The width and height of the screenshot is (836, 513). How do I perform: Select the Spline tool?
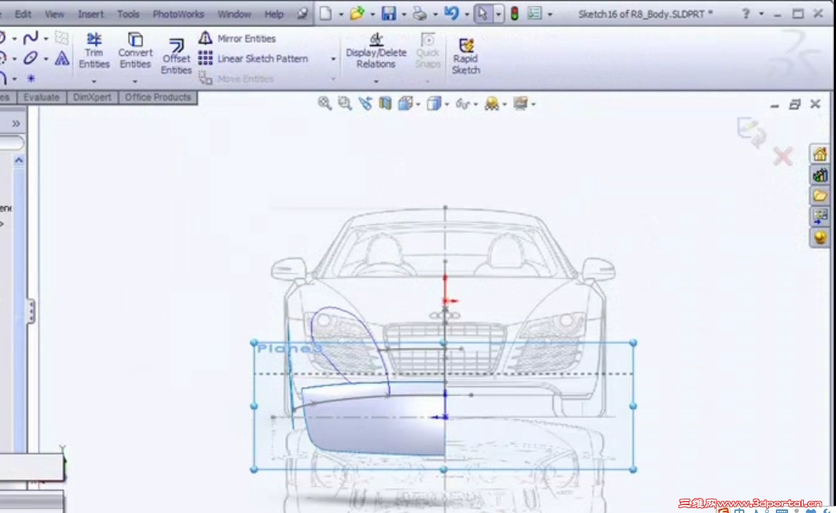click(30, 38)
